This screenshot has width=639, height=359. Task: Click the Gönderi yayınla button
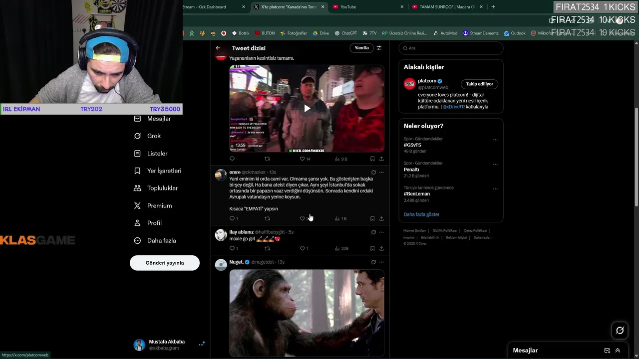pyautogui.click(x=165, y=263)
